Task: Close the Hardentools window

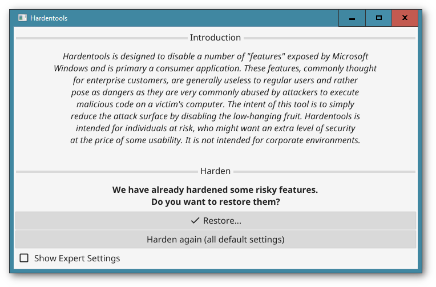Action: (405, 18)
